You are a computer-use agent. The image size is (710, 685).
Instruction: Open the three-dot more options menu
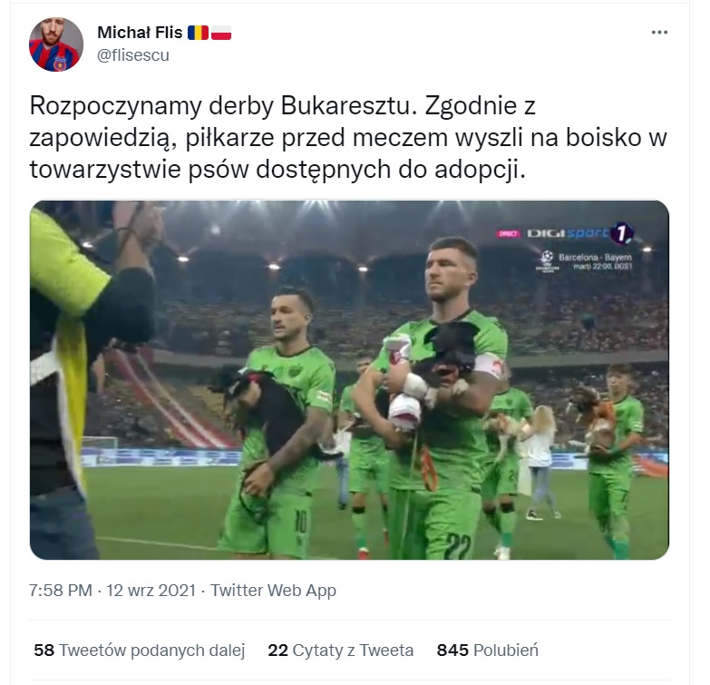(x=660, y=33)
